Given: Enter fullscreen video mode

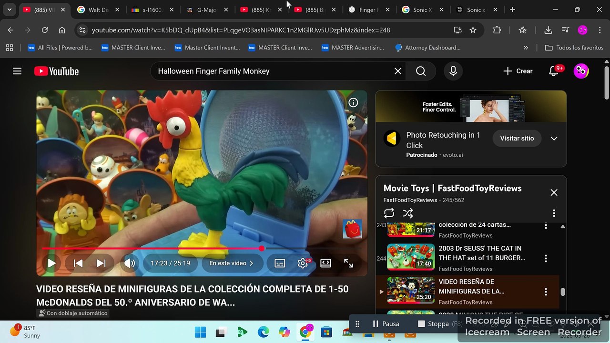Looking at the screenshot, I should (348, 263).
